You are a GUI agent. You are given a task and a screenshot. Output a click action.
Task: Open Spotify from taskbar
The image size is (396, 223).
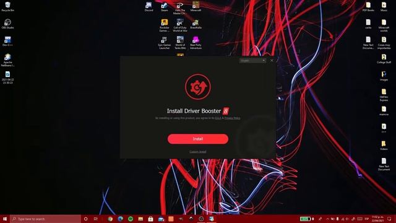(x=131, y=219)
